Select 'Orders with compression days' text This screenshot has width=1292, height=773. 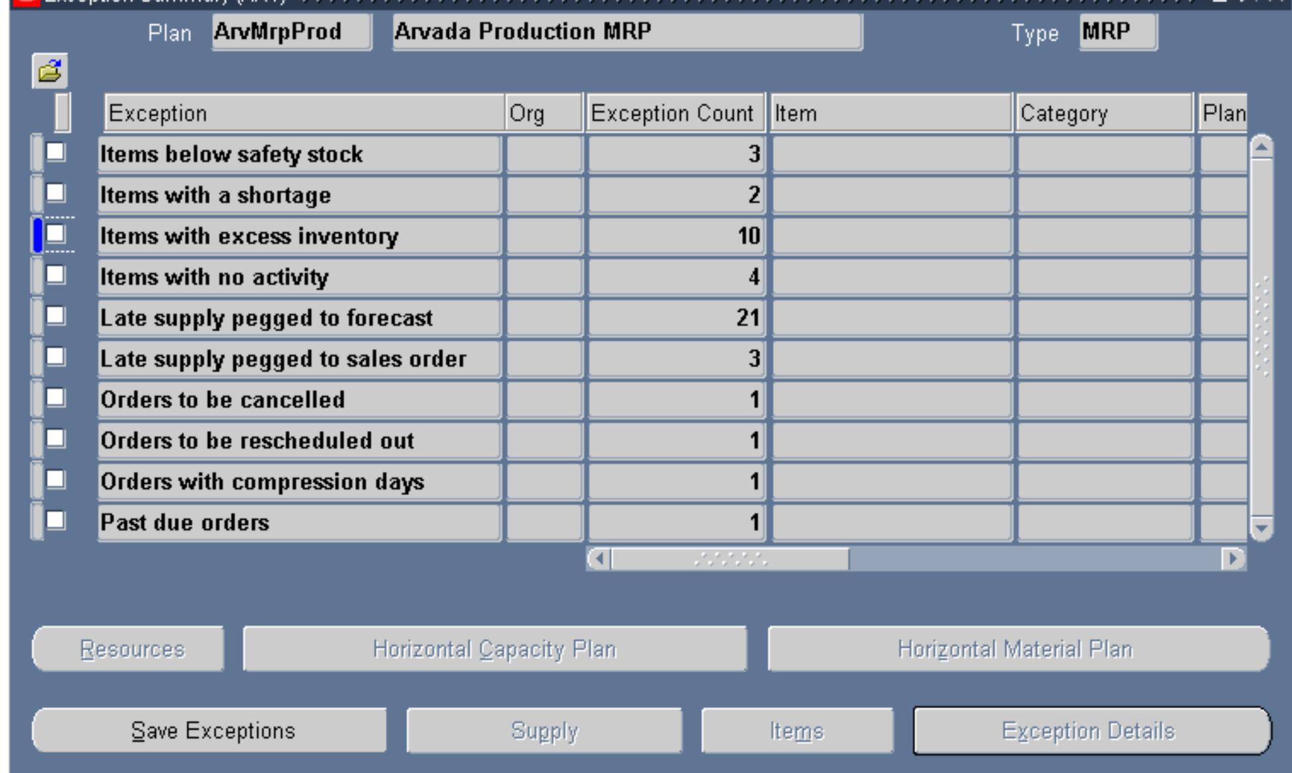(x=262, y=482)
